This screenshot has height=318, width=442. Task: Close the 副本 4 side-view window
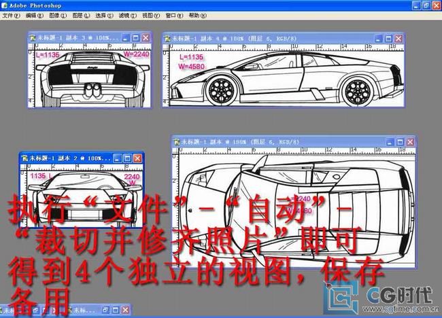tap(398, 39)
